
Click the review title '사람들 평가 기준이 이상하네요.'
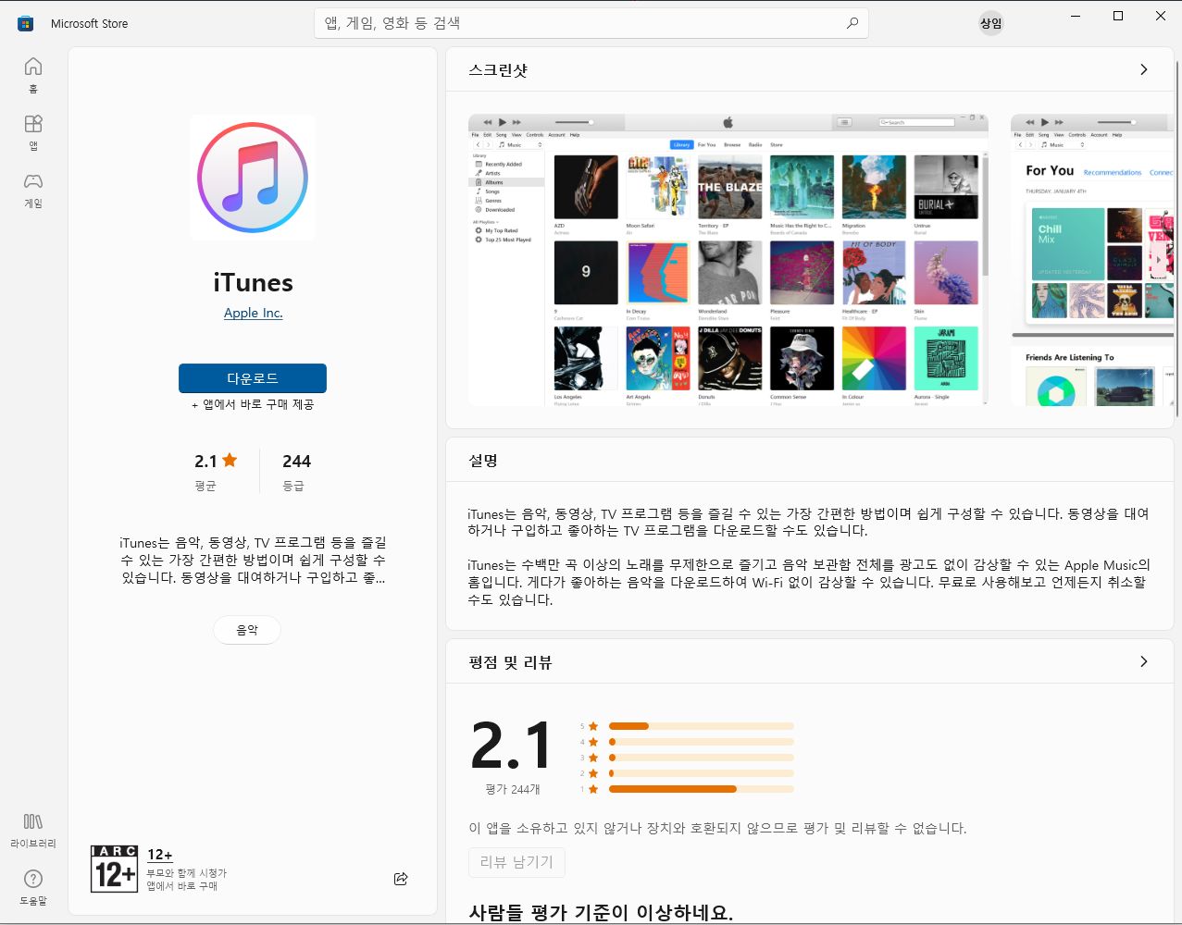(601, 913)
